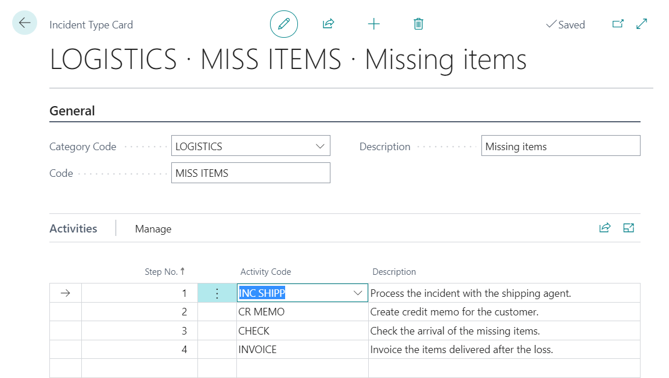This screenshot has height=378, width=669.
Task: Click the pencil edit icon
Action: point(284,24)
